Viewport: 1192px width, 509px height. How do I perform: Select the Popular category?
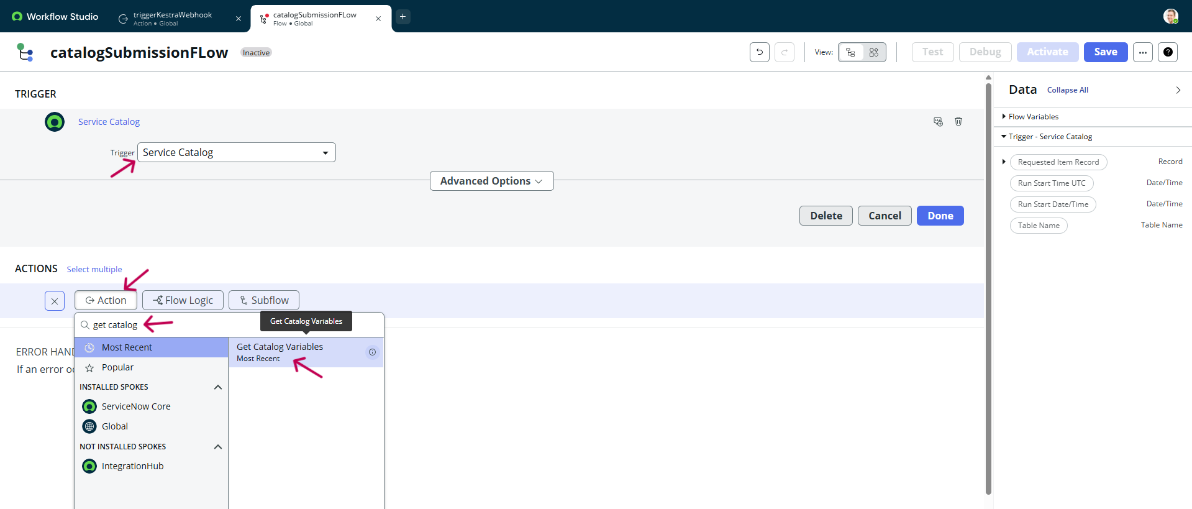pos(151,367)
